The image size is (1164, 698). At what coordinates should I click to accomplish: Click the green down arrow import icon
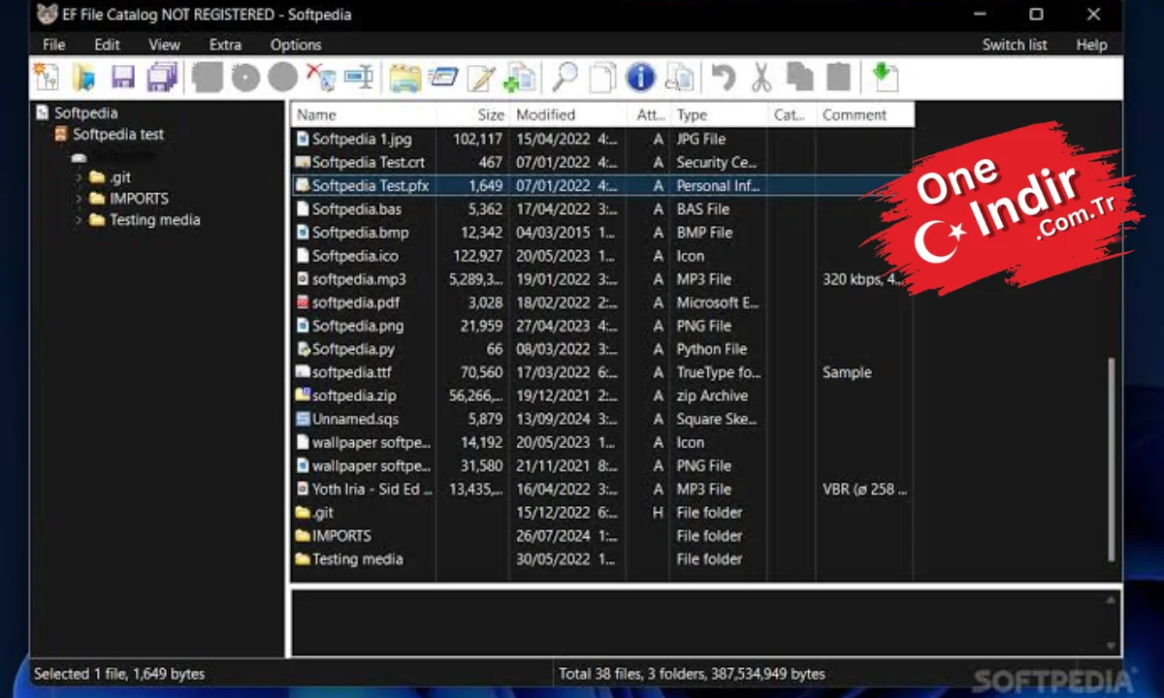point(884,77)
